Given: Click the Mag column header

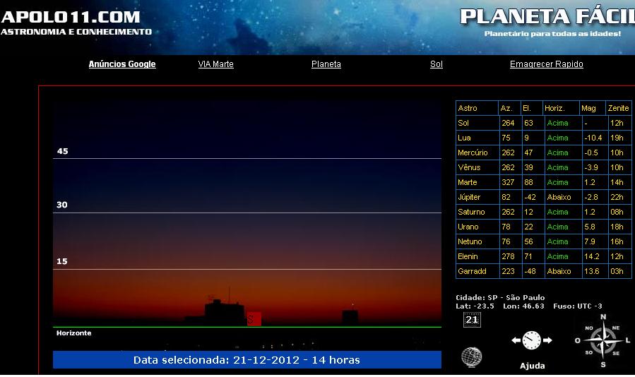Looking at the screenshot, I should [588, 108].
